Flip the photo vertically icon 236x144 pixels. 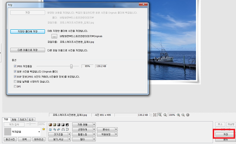click(67, 129)
